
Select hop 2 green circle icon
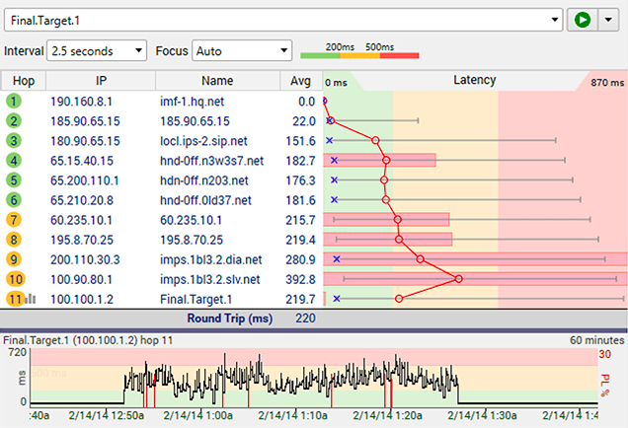pyautogui.click(x=14, y=120)
